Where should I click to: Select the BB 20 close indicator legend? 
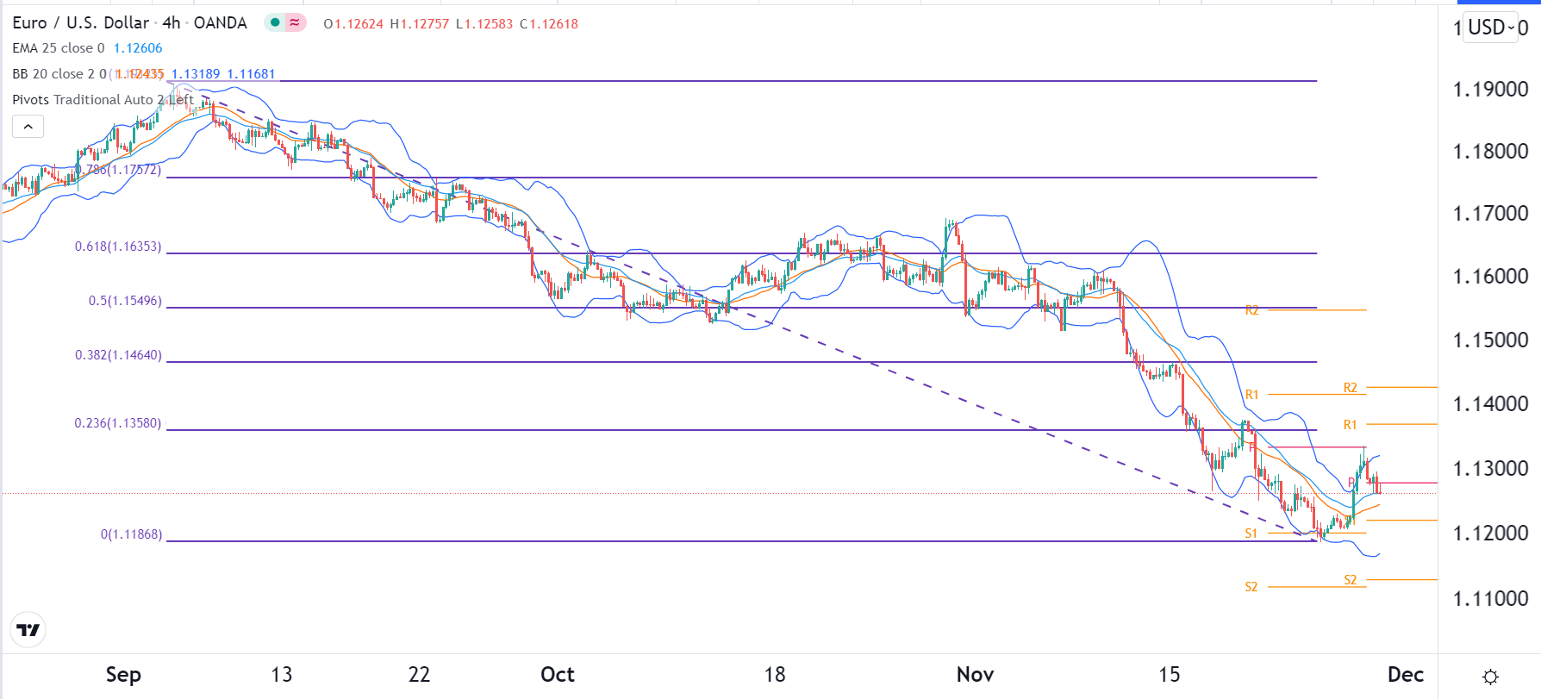[x=59, y=74]
